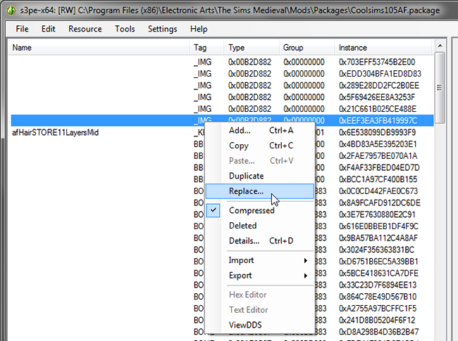Open the Settings menu
The width and height of the screenshot is (458, 341).
coord(163,29)
